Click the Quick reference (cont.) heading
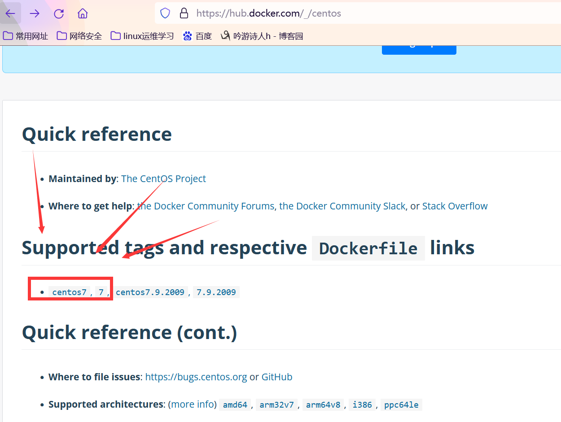 click(x=130, y=332)
